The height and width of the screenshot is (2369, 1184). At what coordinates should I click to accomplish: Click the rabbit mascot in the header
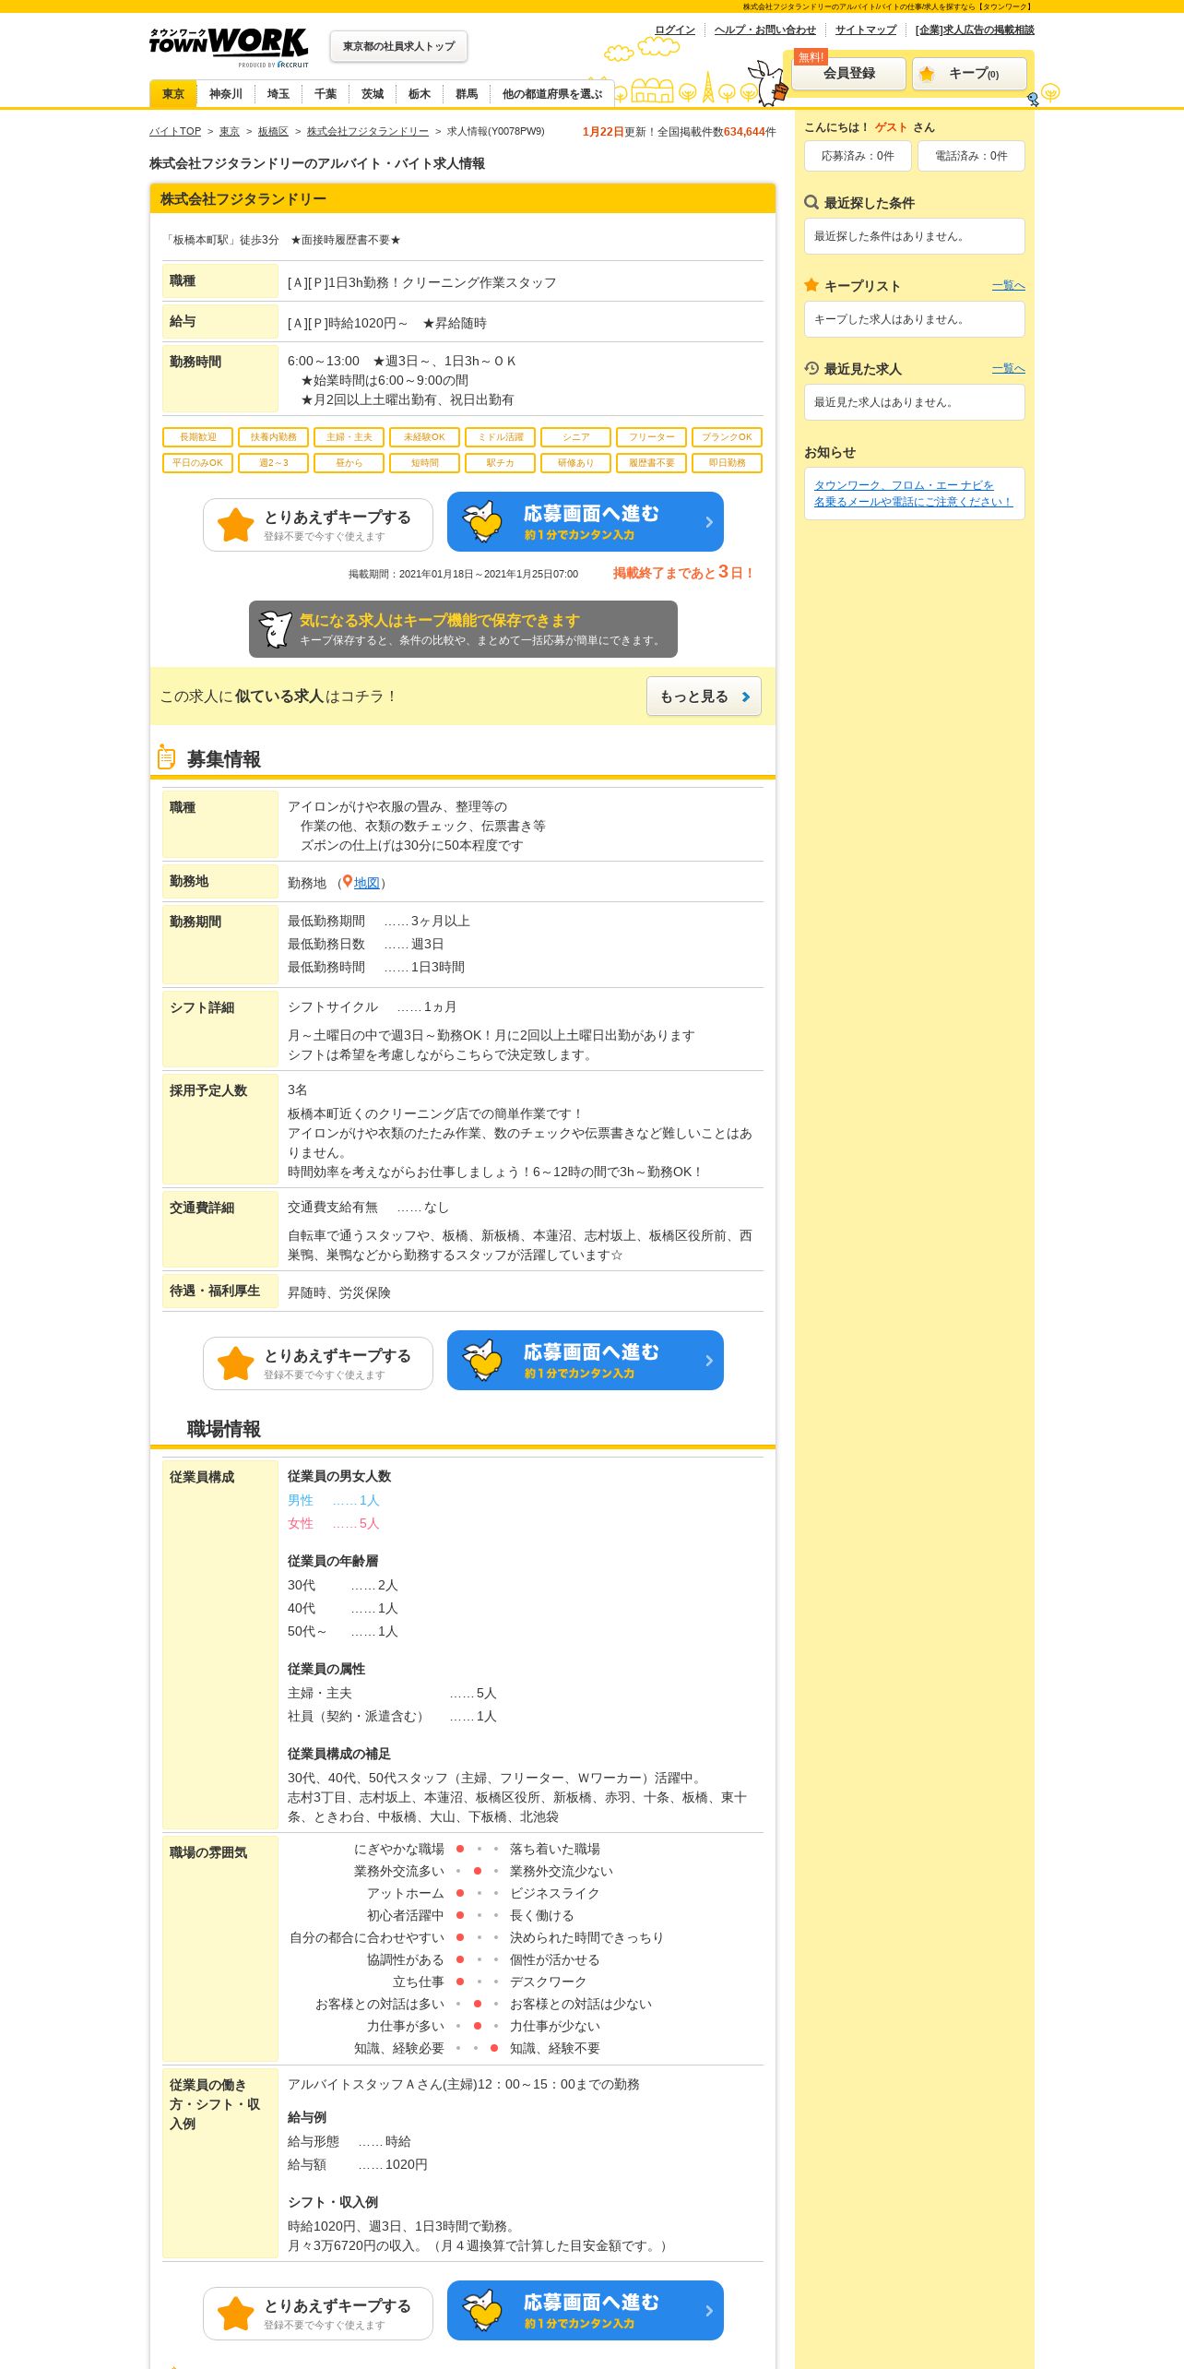pyautogui.click(x=769, y=83)
